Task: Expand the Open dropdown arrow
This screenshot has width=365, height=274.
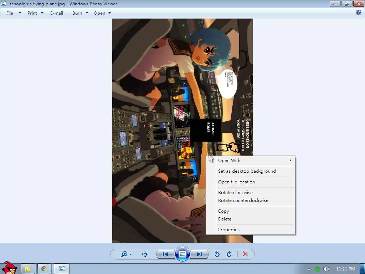Action: click(x=110, y=13)
